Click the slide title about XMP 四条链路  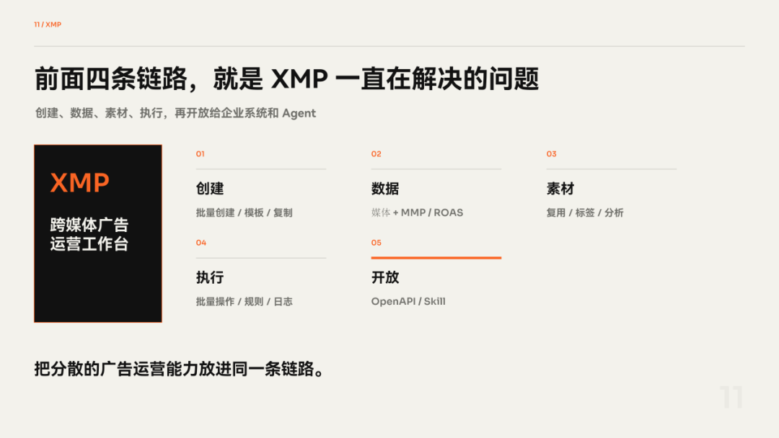click(x=286, y=79)
